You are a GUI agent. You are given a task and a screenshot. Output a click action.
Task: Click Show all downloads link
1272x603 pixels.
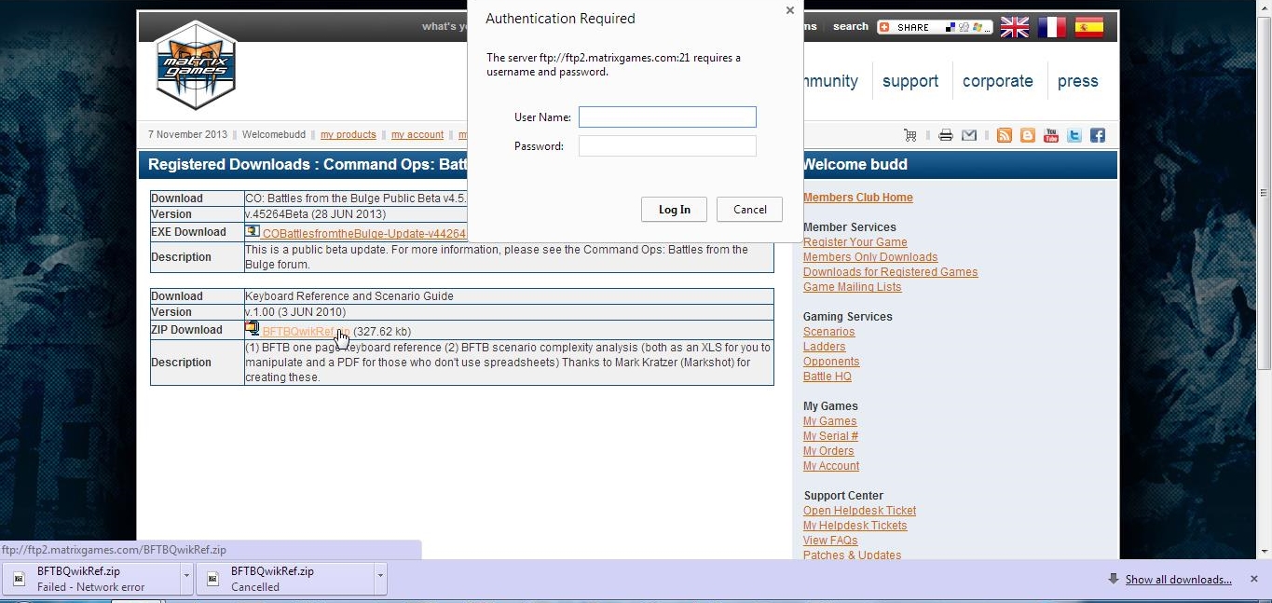1178,580
